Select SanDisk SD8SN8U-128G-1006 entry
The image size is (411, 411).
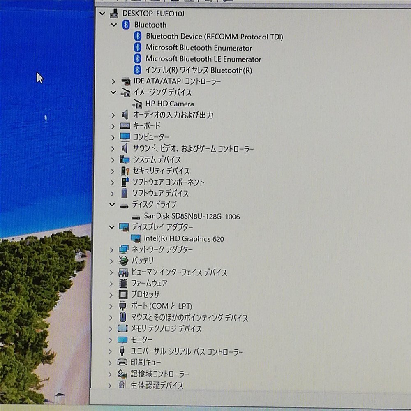pos(192,216)
